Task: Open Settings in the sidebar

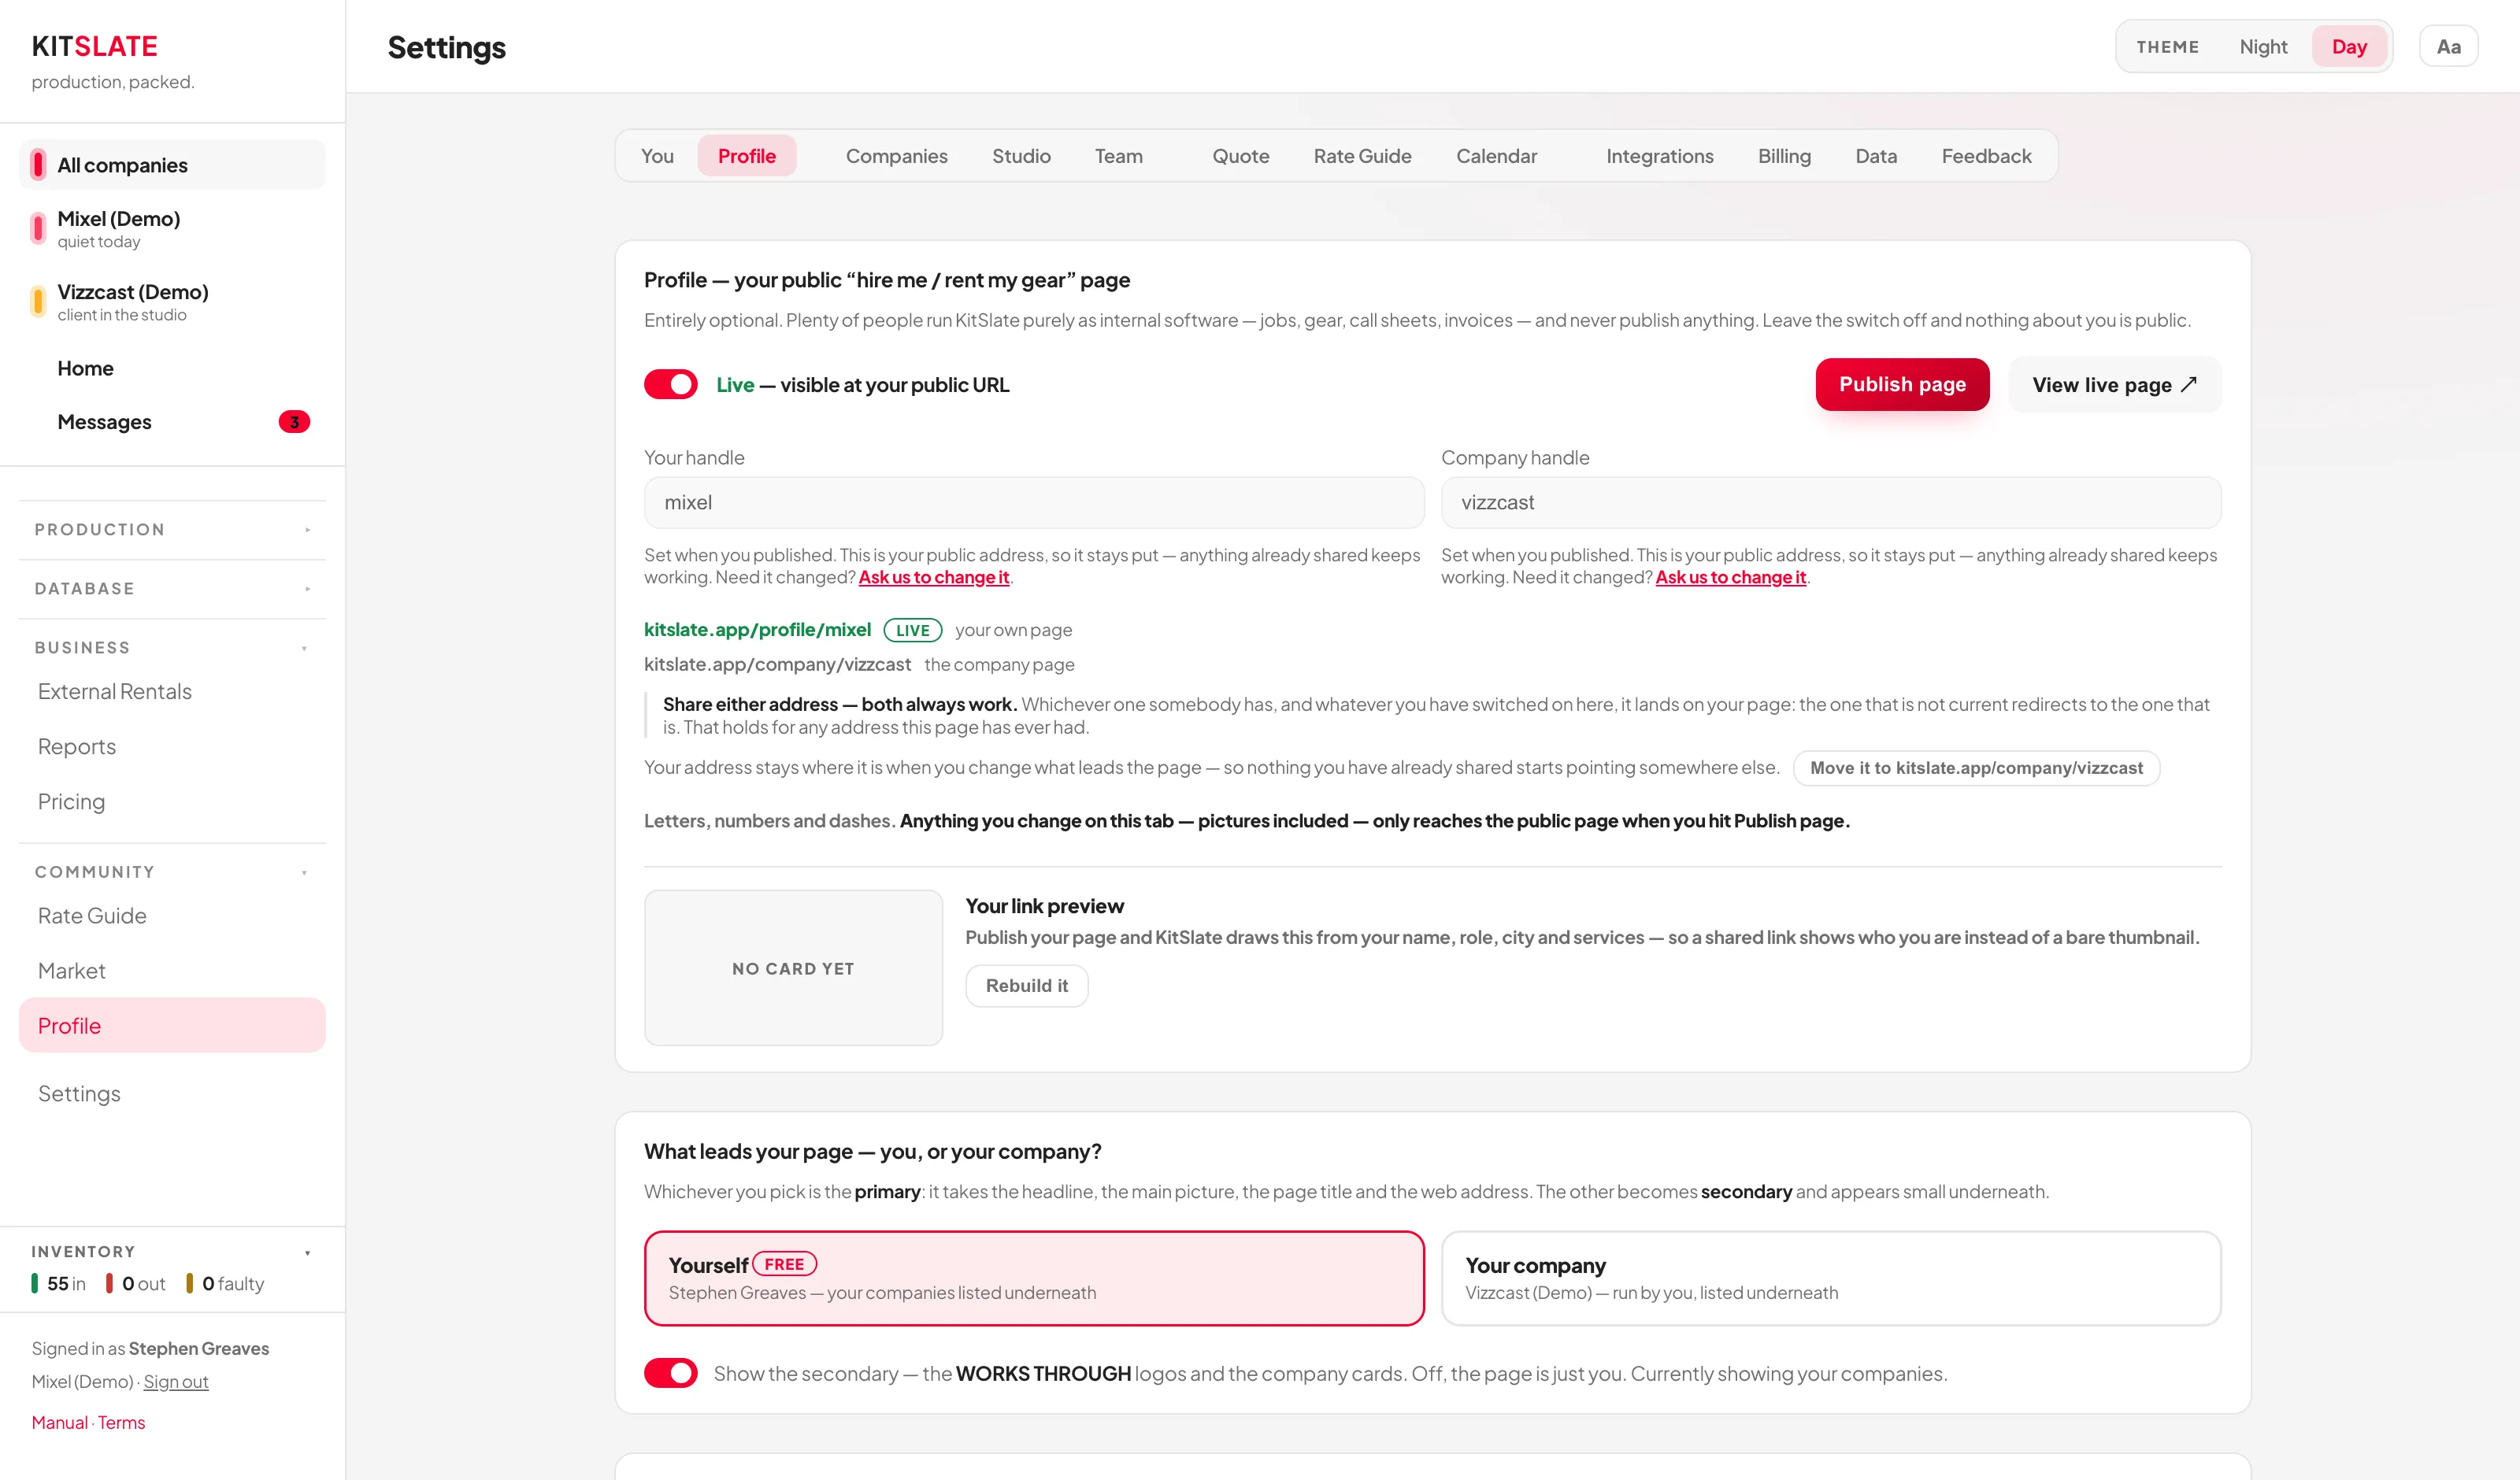Action: (x=172, y=1094)
